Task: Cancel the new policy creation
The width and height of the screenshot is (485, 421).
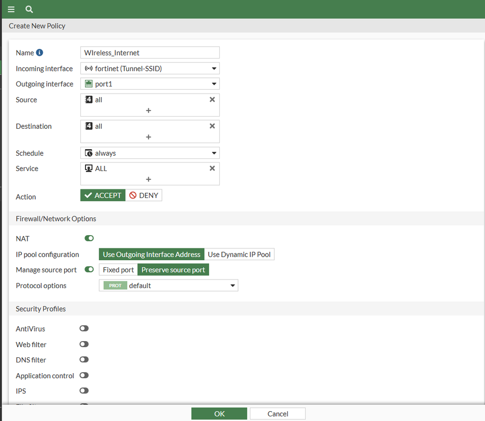Action: (278, 414)
